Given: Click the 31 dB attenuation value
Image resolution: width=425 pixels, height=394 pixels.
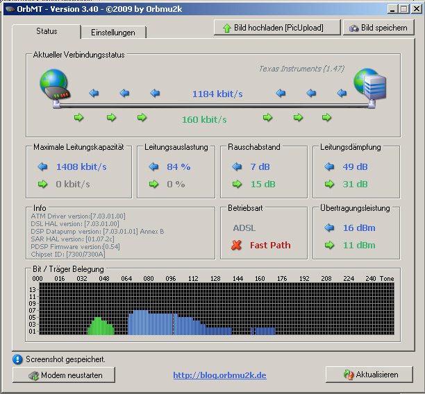Looking at the screenshot, I should coord(355,184).
